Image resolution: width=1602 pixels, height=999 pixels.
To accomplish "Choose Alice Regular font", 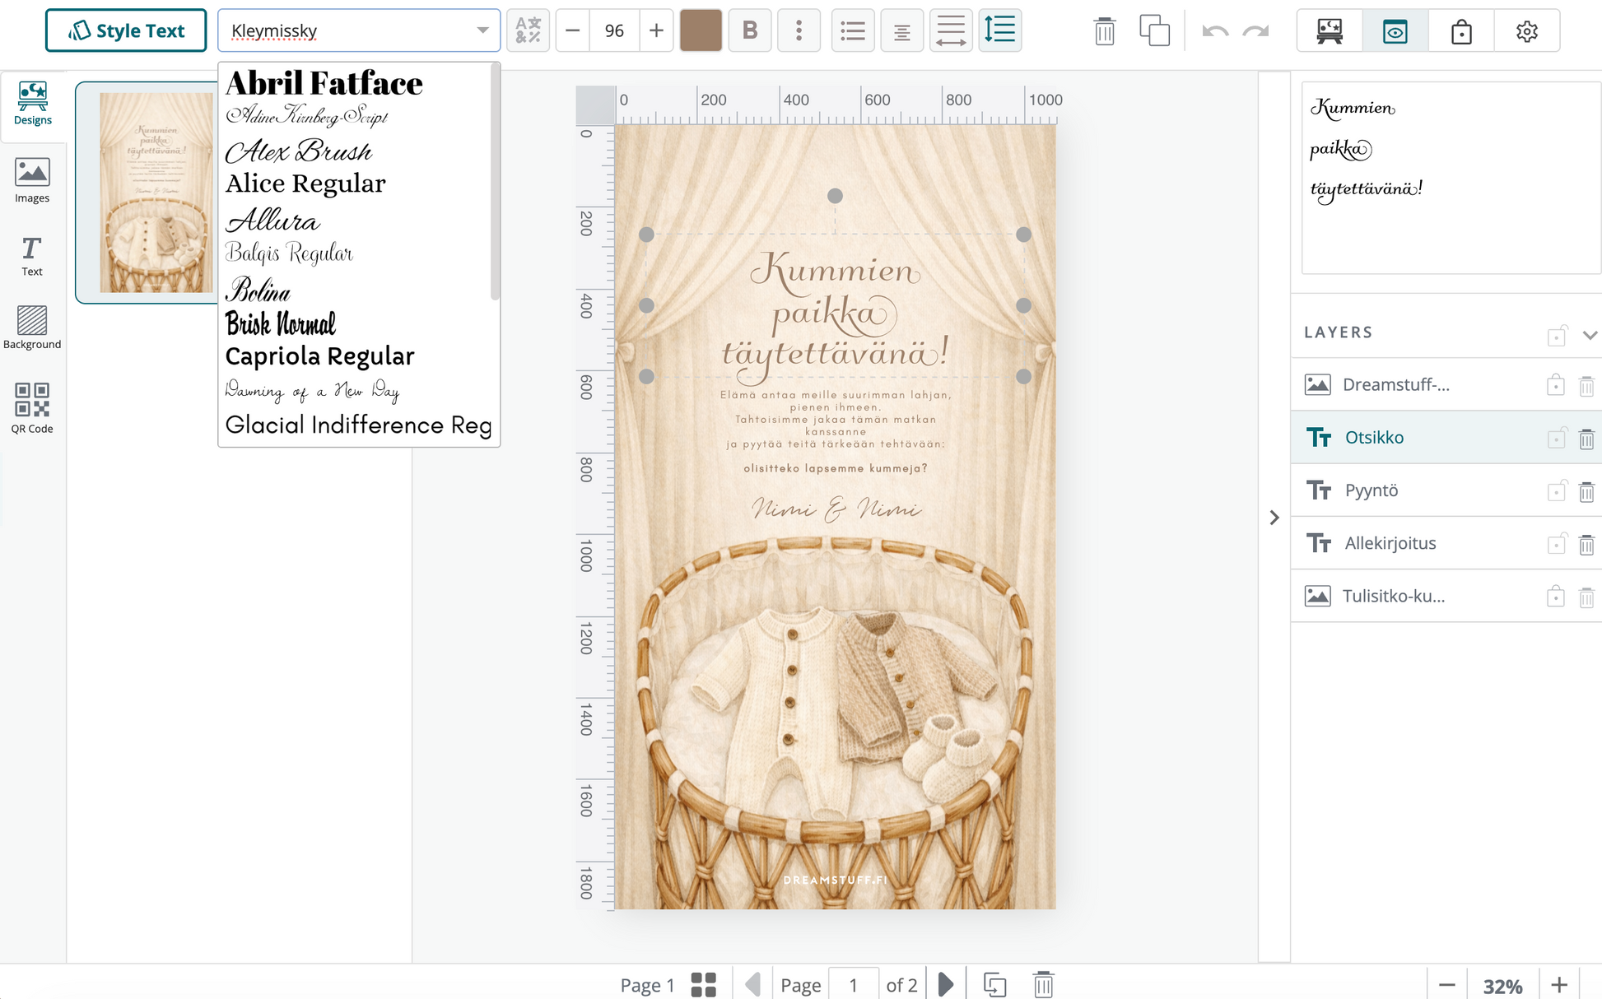I will 305,184.
